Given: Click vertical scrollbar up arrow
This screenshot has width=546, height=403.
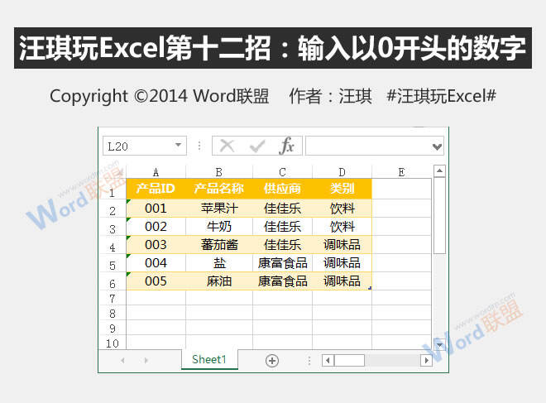Looking at the screenshot, I should click(x=439, y=170).
